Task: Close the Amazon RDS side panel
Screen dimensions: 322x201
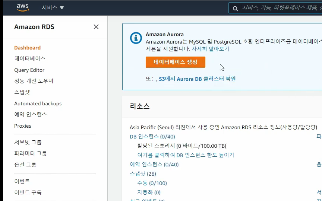Action: click(x=96, y=27)
